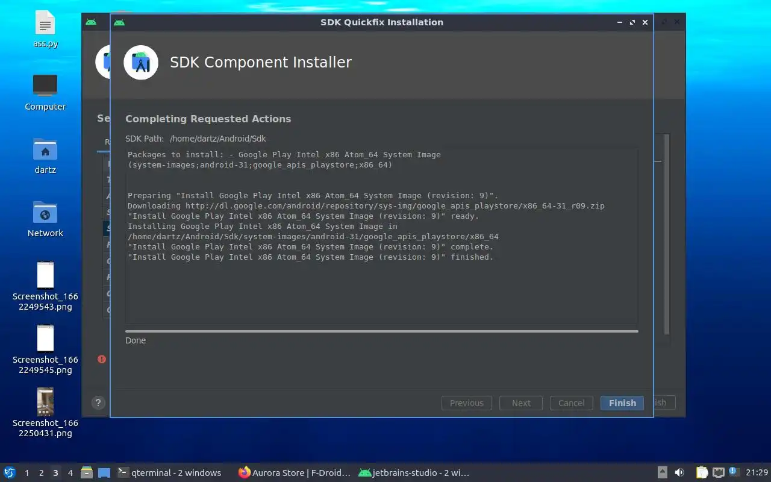Open clipboard manager tray icon
The image size is (771, 482).
tap(702, 472)
